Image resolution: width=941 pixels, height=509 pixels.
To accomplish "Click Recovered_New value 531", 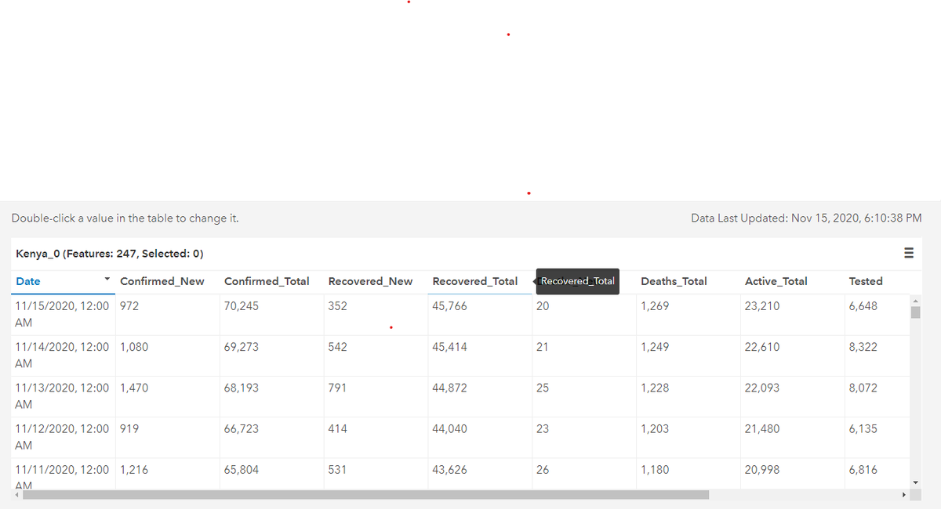I will [338, 470].
